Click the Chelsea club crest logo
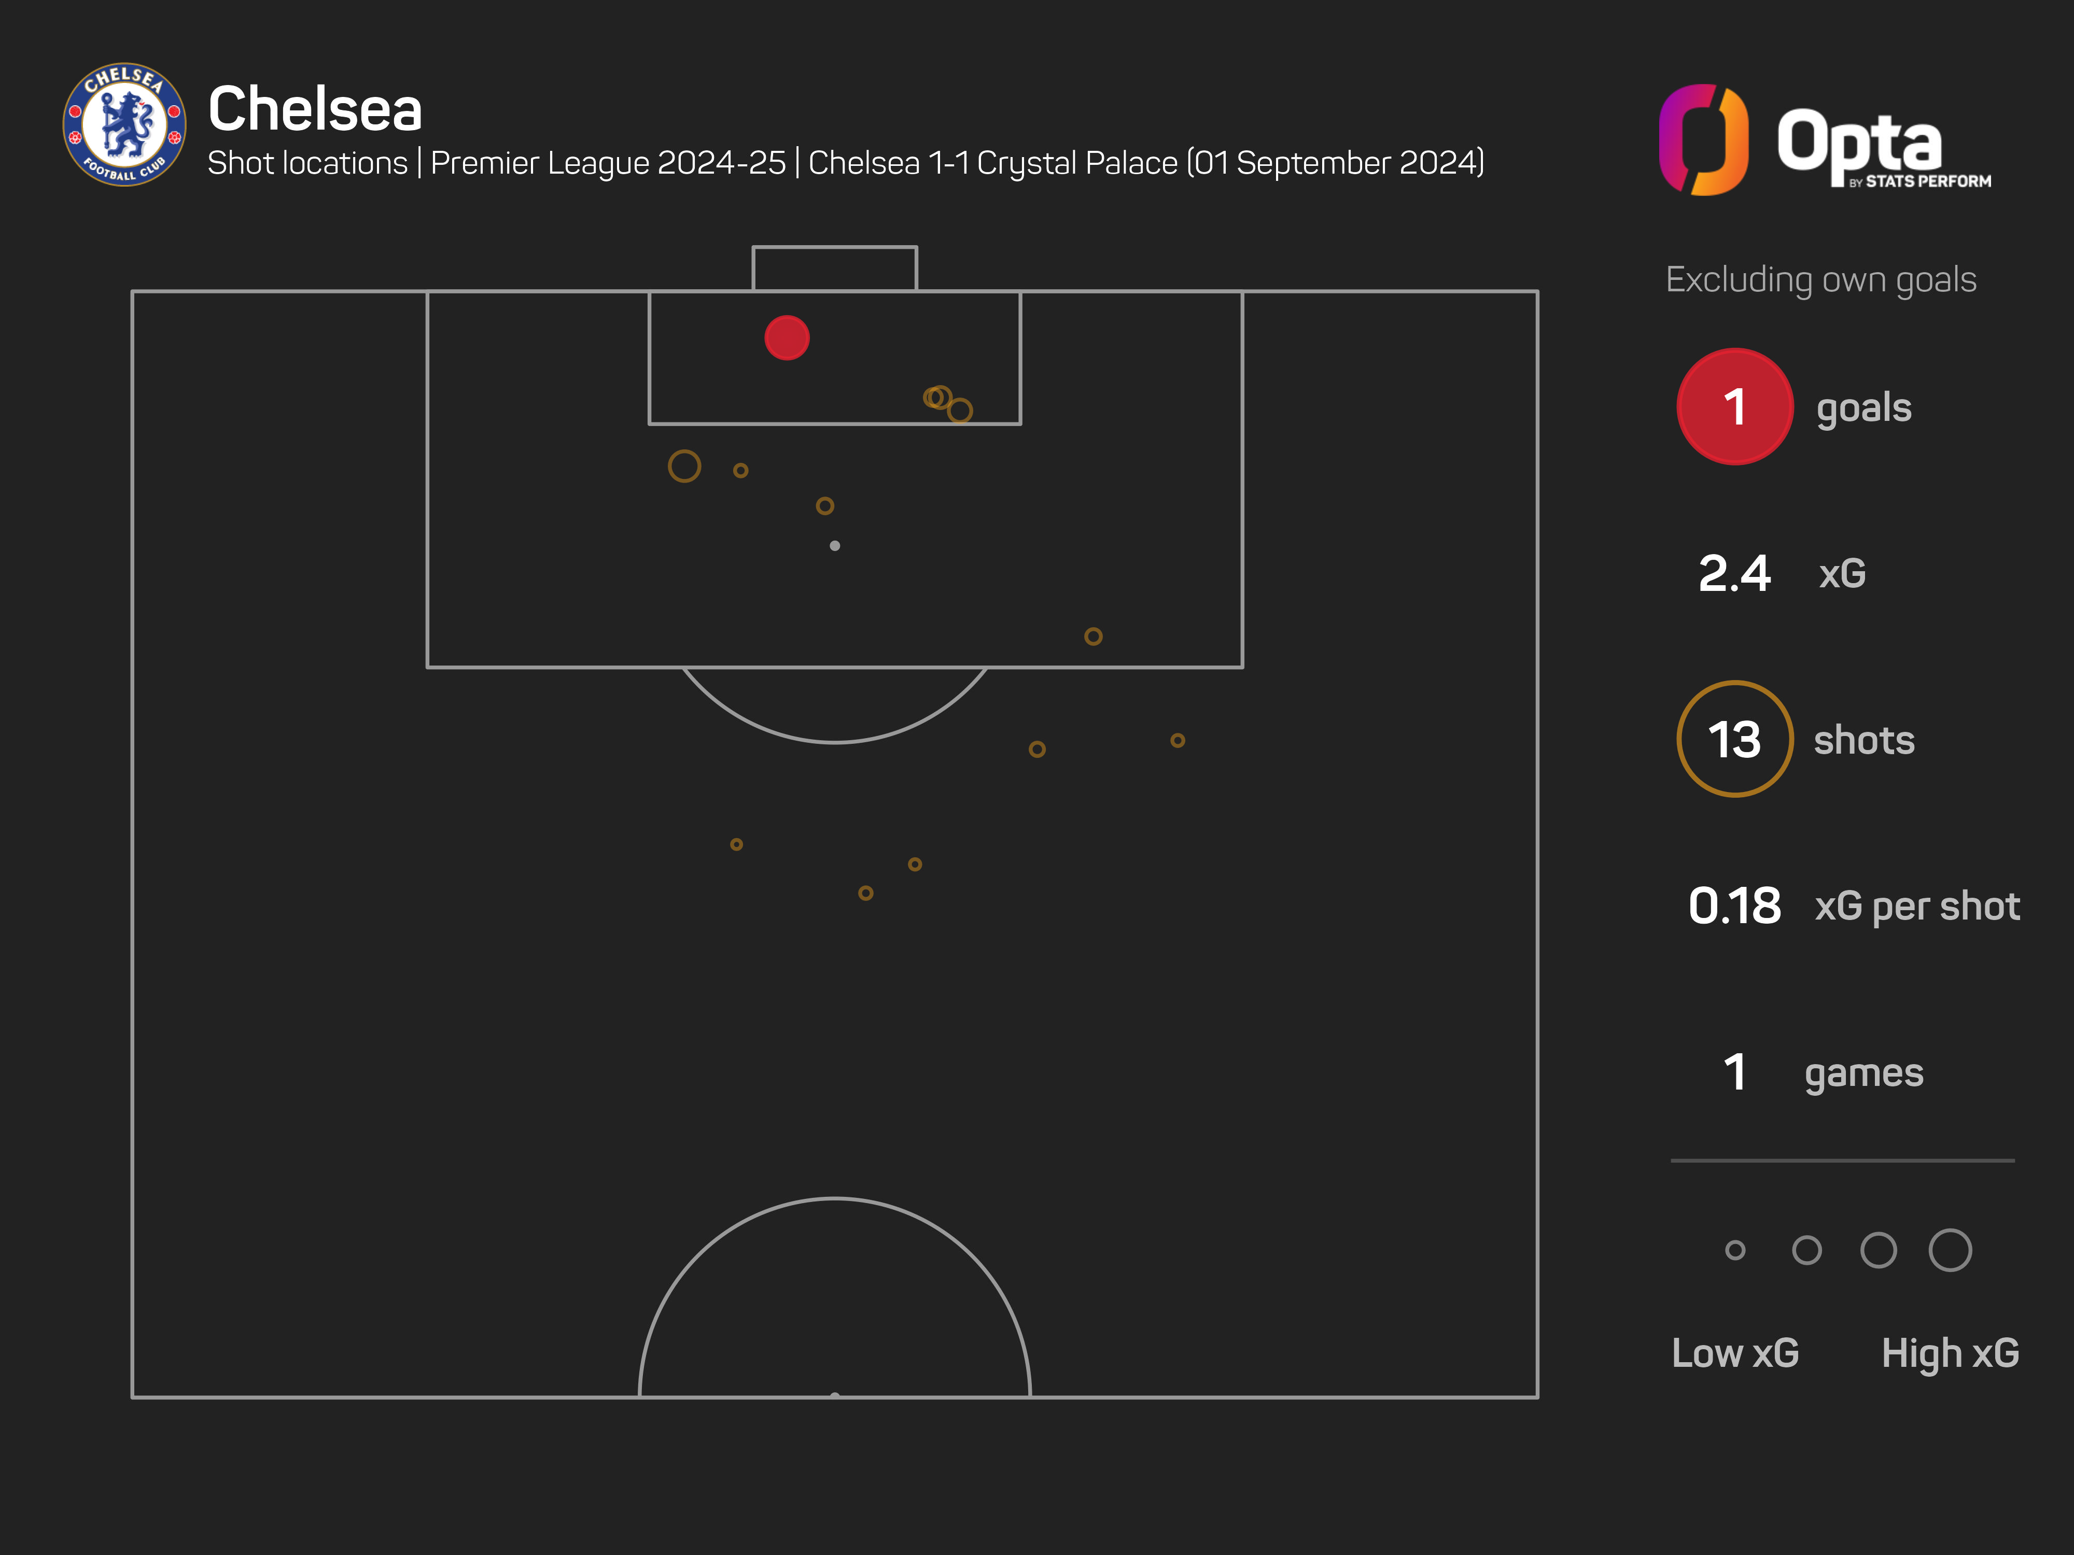 point(125,125)
